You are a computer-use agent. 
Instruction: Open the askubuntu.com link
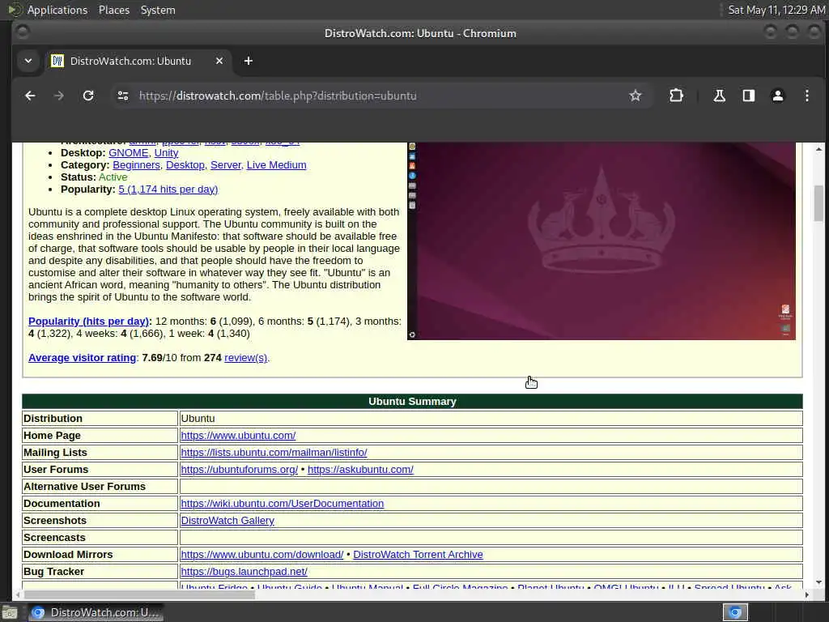coord(360,469)
